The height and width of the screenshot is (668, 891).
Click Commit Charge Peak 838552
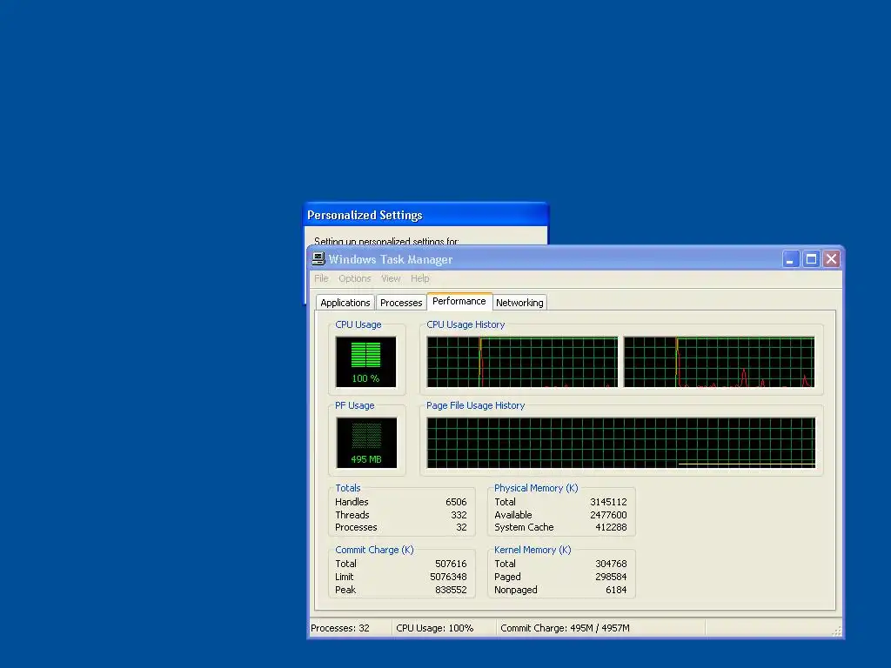(x=451, y=591)
